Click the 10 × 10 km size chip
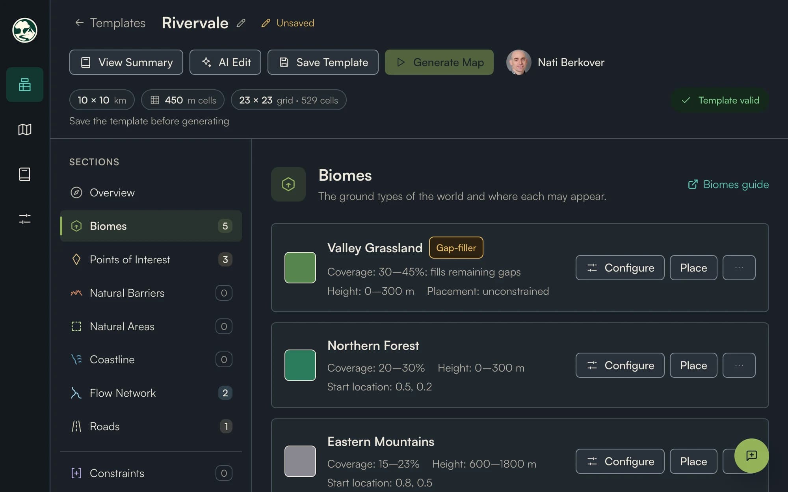 click(102, 100)
